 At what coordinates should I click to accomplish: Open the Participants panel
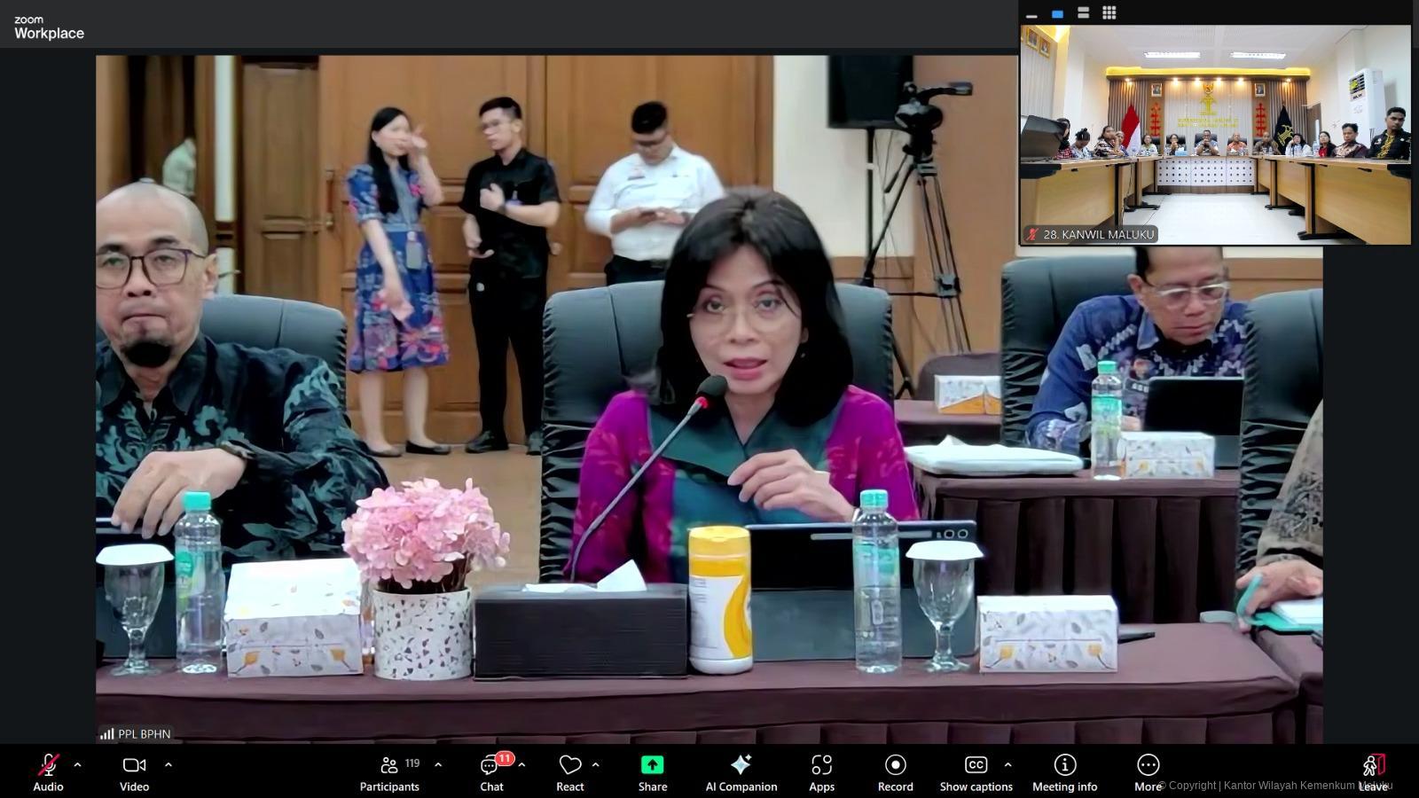389,765
